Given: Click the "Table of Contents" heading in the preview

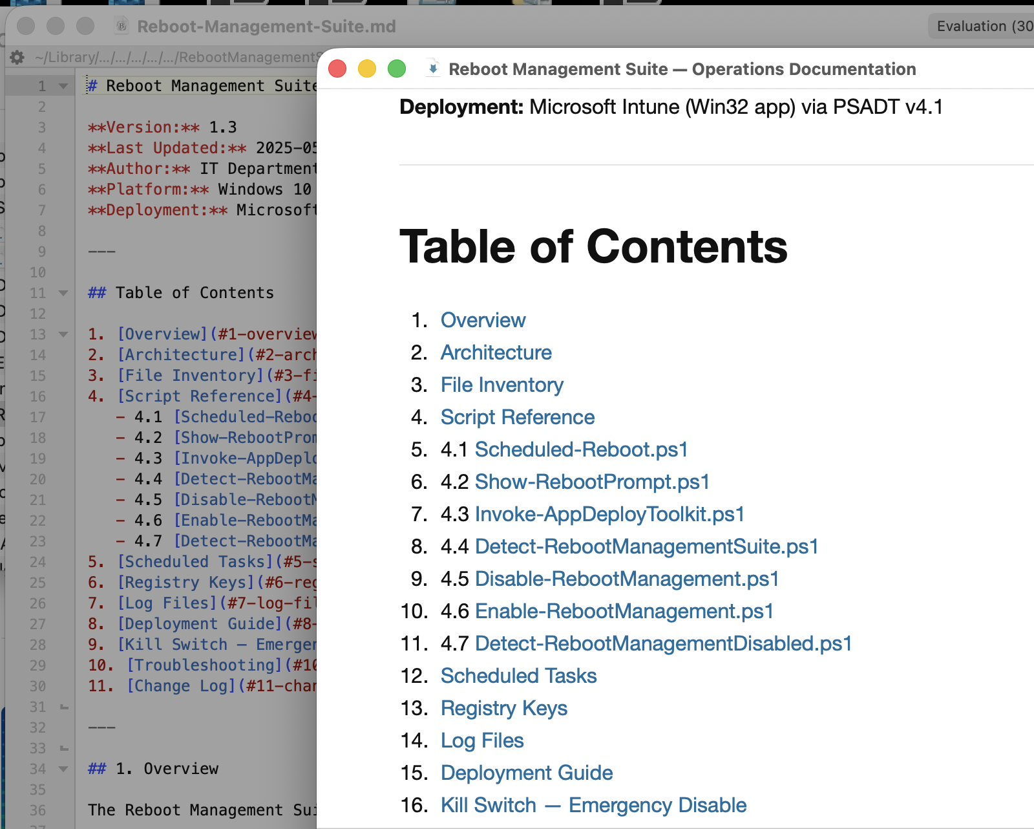Looking at the screenshot, I should 593,247.
